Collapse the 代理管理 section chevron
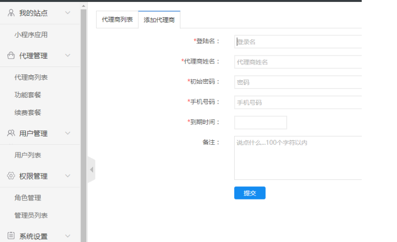The image size is (397, 242). pyautogui.click(x=68, y=56)
